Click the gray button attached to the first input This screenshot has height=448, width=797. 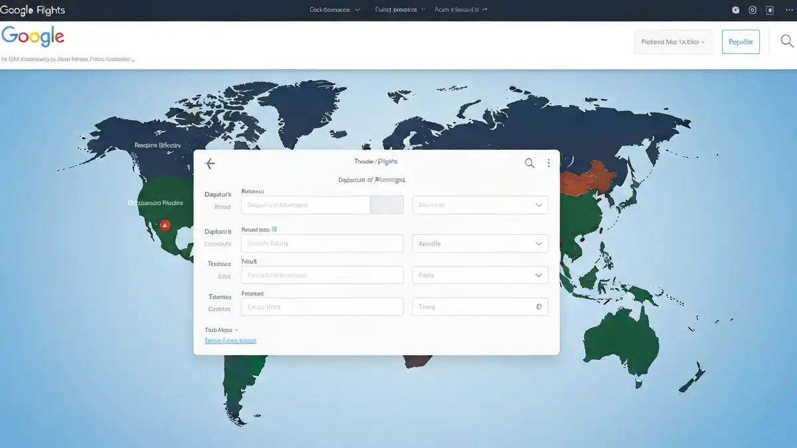click(387, 205)
